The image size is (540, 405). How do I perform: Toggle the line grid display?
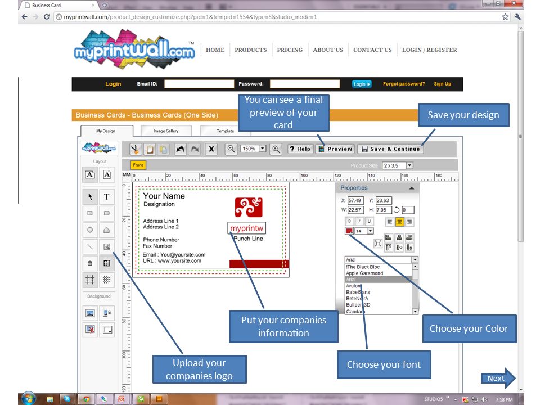pyautogui.click(x=90, y=280)
